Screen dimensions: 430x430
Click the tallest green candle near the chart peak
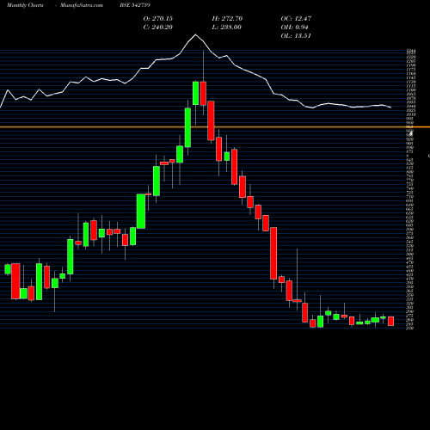[x=187, y=127]
